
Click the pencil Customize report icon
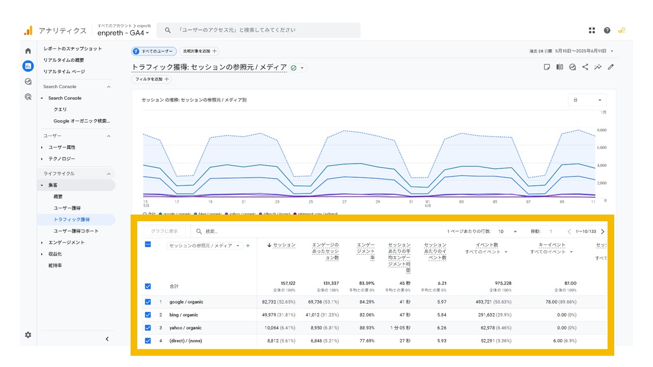click(611, 67)
